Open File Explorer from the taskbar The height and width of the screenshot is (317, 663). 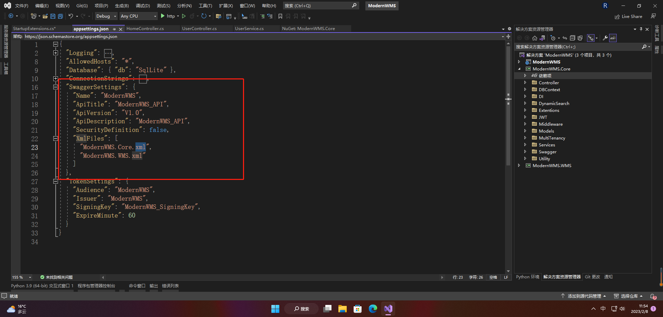coord(343,309)
